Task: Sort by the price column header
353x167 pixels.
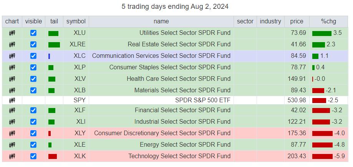Action: pos(297,21)
